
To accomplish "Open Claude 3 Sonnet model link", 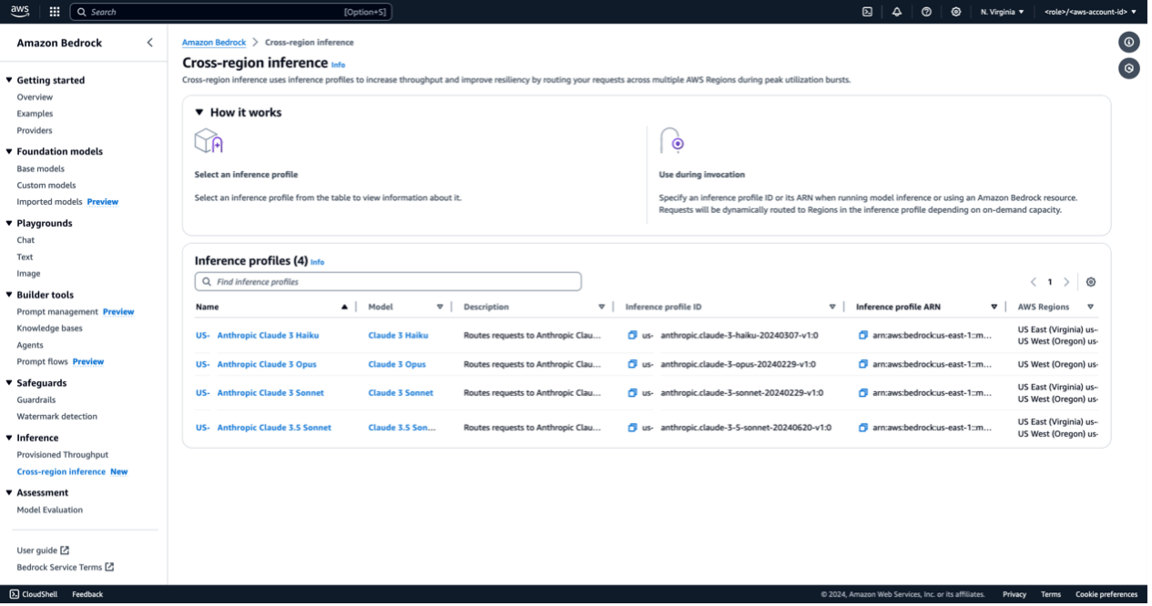I will 401,393.
